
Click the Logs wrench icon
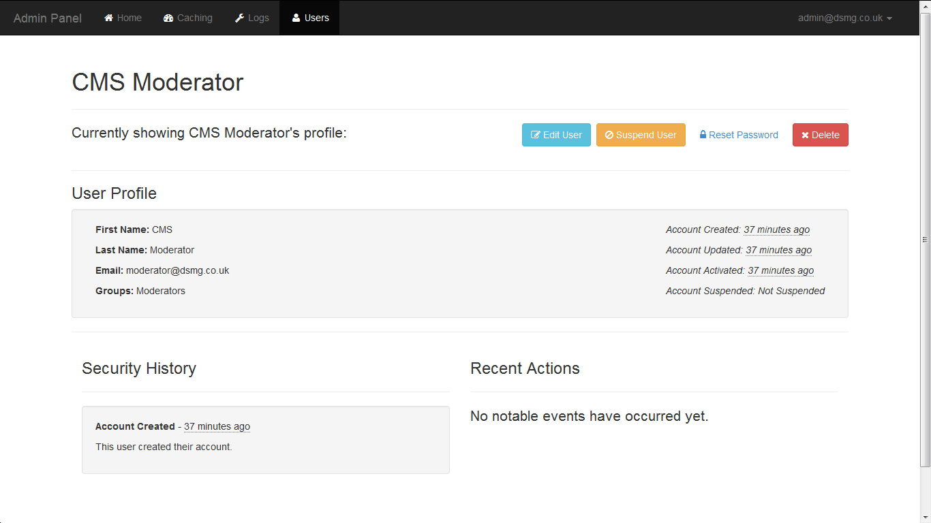pyautogui.click(x=239, y=18)
